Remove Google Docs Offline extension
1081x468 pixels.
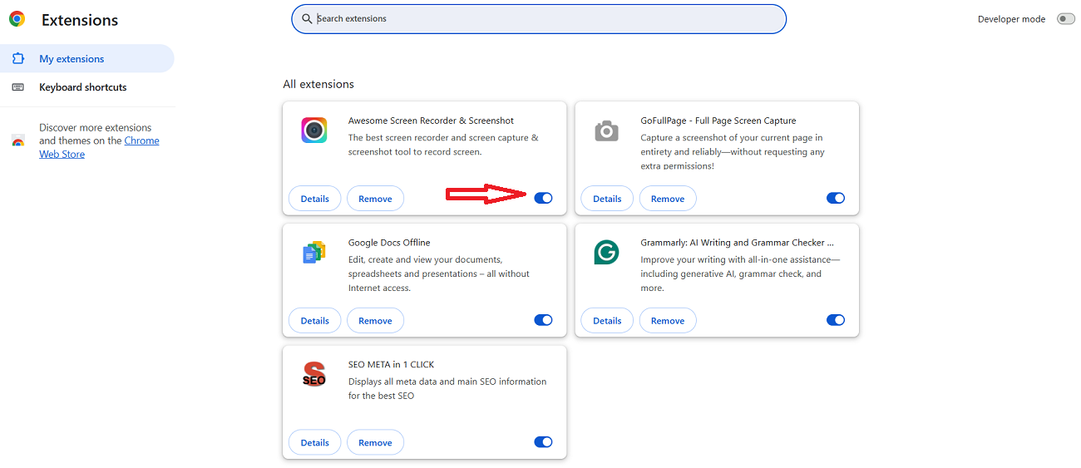pos(375,321)
